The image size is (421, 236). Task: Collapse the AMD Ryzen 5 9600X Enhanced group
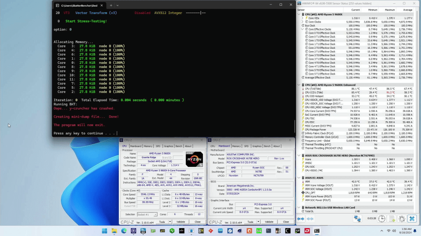299,85
